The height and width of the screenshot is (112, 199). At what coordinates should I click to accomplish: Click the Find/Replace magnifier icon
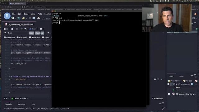click(25, 29)
